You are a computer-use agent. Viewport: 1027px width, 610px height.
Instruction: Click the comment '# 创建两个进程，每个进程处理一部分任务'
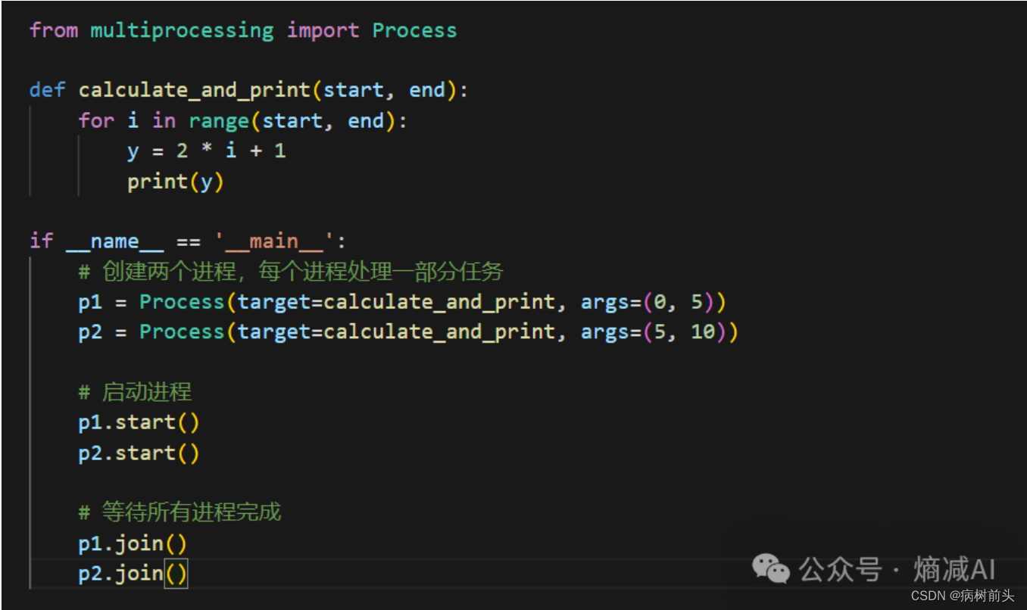pos(291,272)
